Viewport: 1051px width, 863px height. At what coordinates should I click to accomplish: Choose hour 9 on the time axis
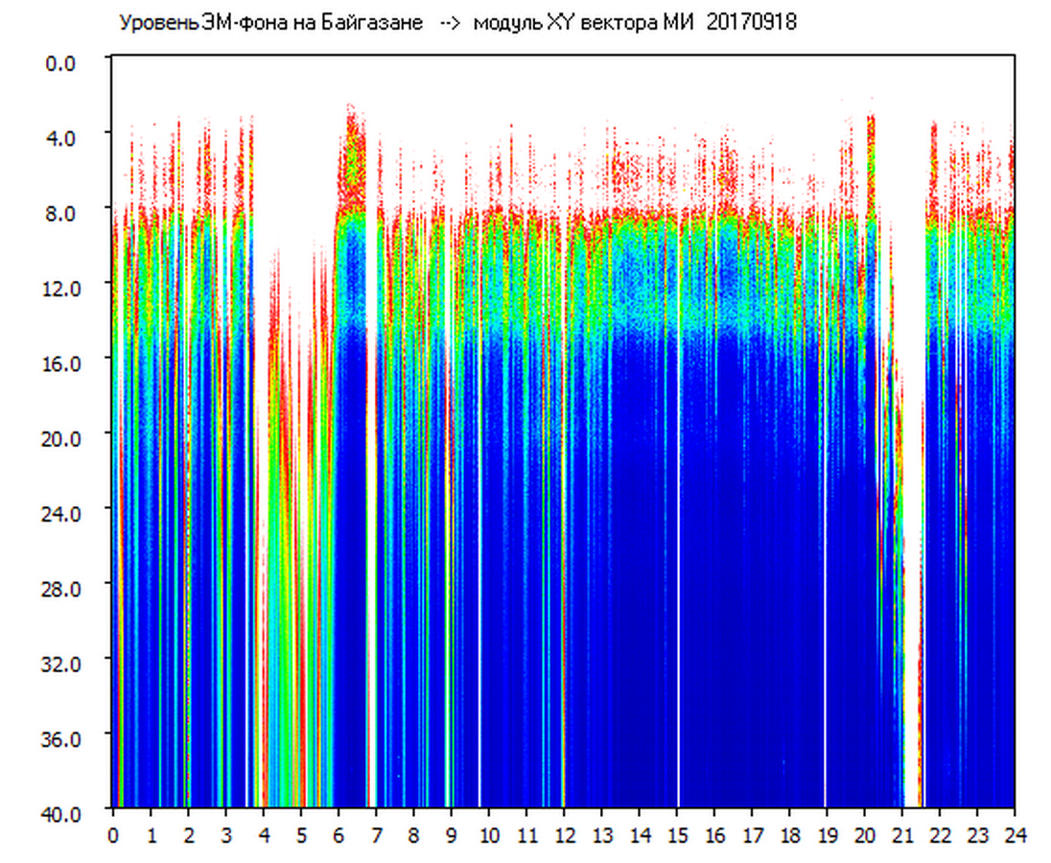pos(451,835)
